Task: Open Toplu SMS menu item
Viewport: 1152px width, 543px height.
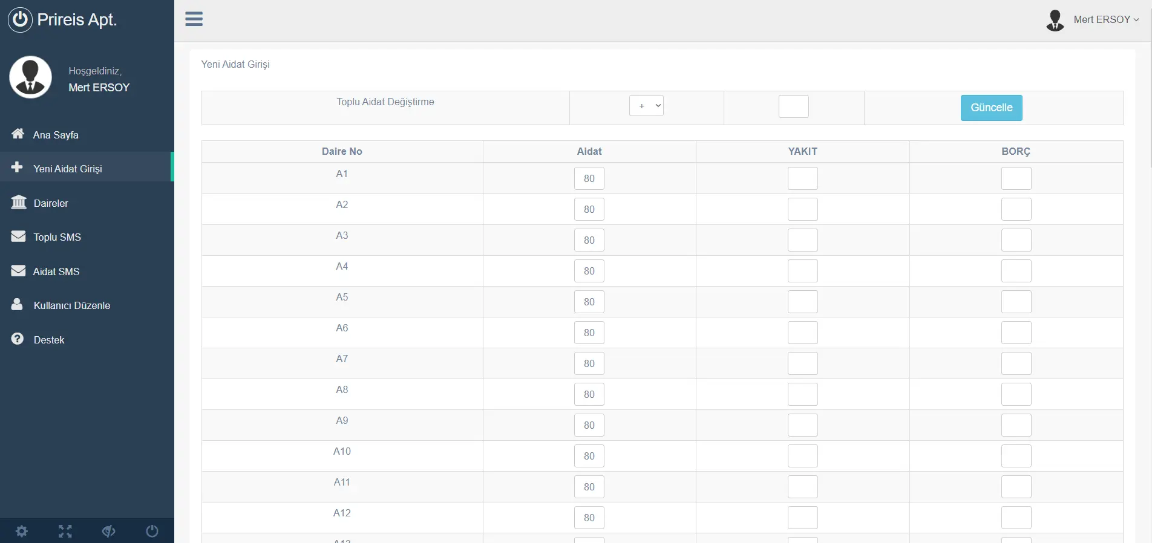Action: point(57,237)
